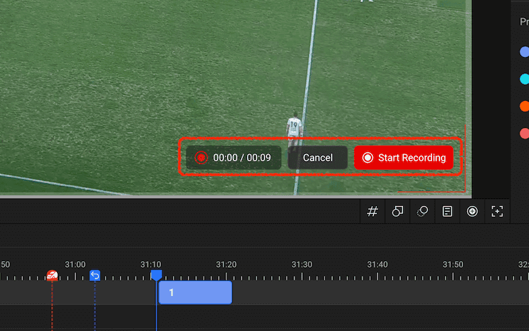
Task: Click the 31:50 timeline ruler label
Action: 453,264
